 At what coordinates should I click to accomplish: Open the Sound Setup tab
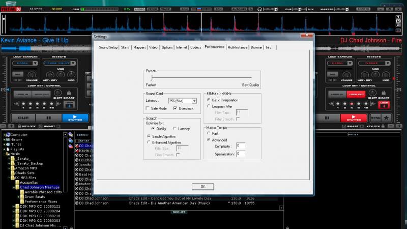point(108,47)
